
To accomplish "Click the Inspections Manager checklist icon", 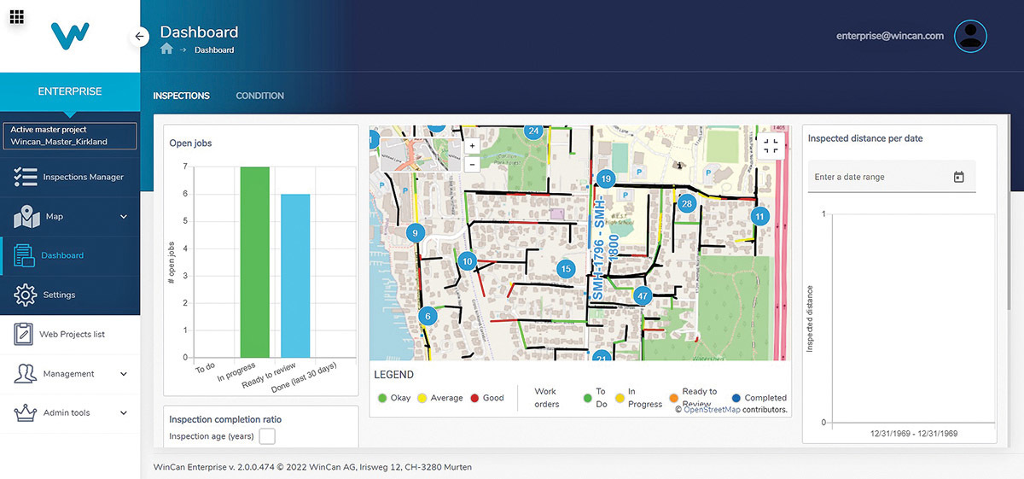I will pos(25,177).
